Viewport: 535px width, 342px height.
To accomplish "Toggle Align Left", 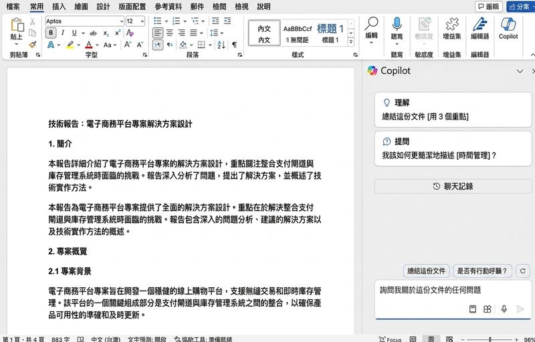I will [157, 33].
